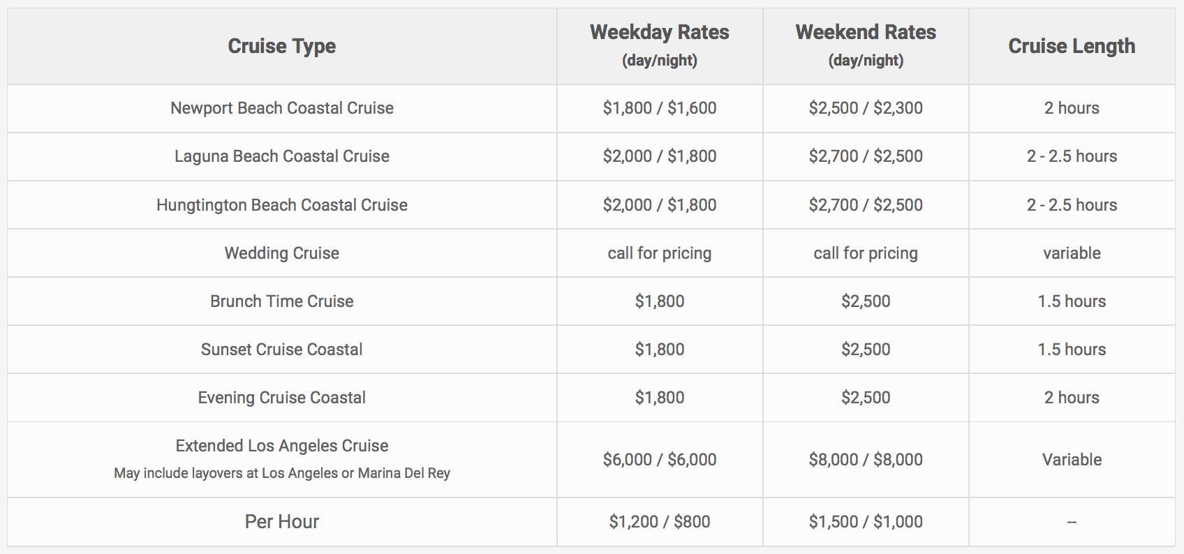Click the weekday call for pricing cell
Screen dimensions: 1184x554
(x=660, y=253)
